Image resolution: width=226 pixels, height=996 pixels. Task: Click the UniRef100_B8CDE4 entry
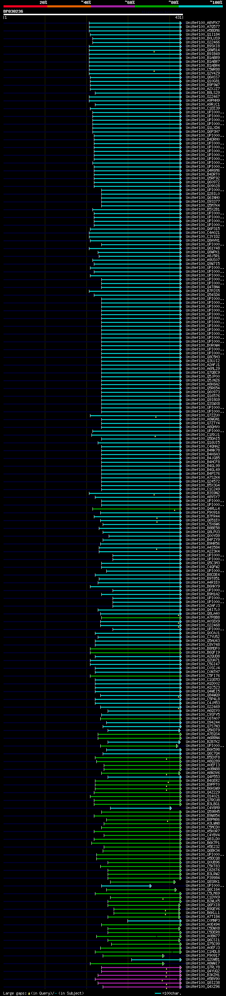pos(203,574)
